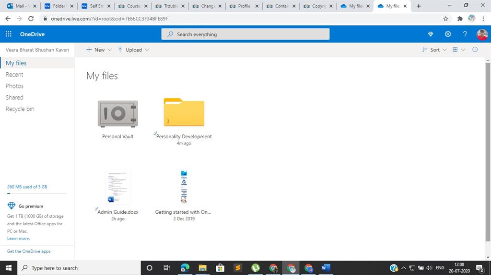
Task: Open the notification center
Action: 479,268
